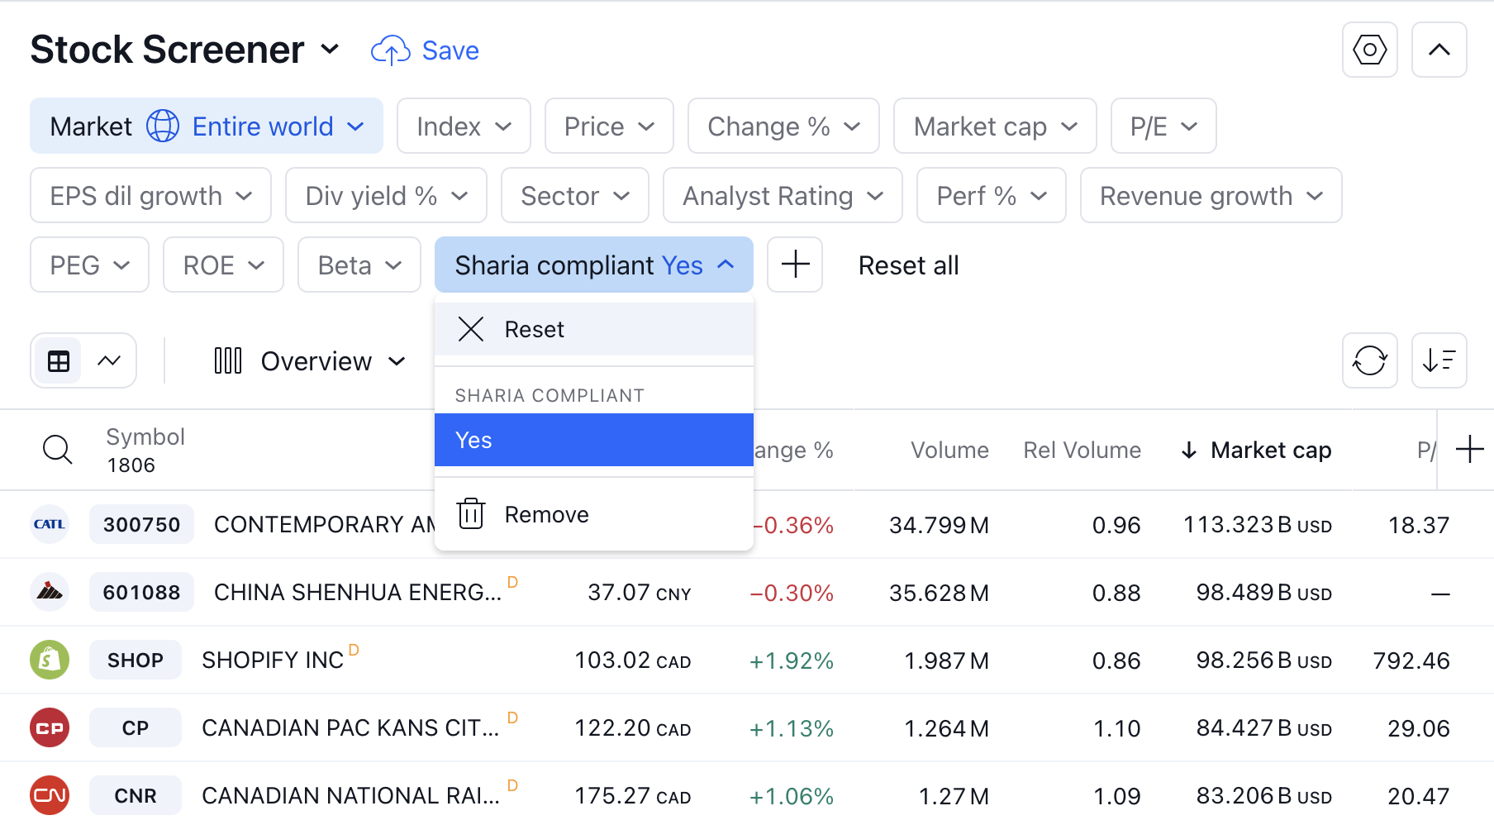Select Yes under Sharia compliant
Viewport: 1494px width, 825px height.
(594, 440)
